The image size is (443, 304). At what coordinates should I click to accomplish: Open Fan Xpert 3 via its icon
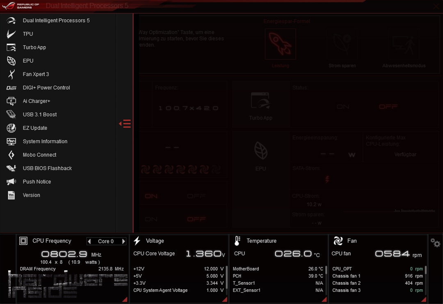[11, 74]
